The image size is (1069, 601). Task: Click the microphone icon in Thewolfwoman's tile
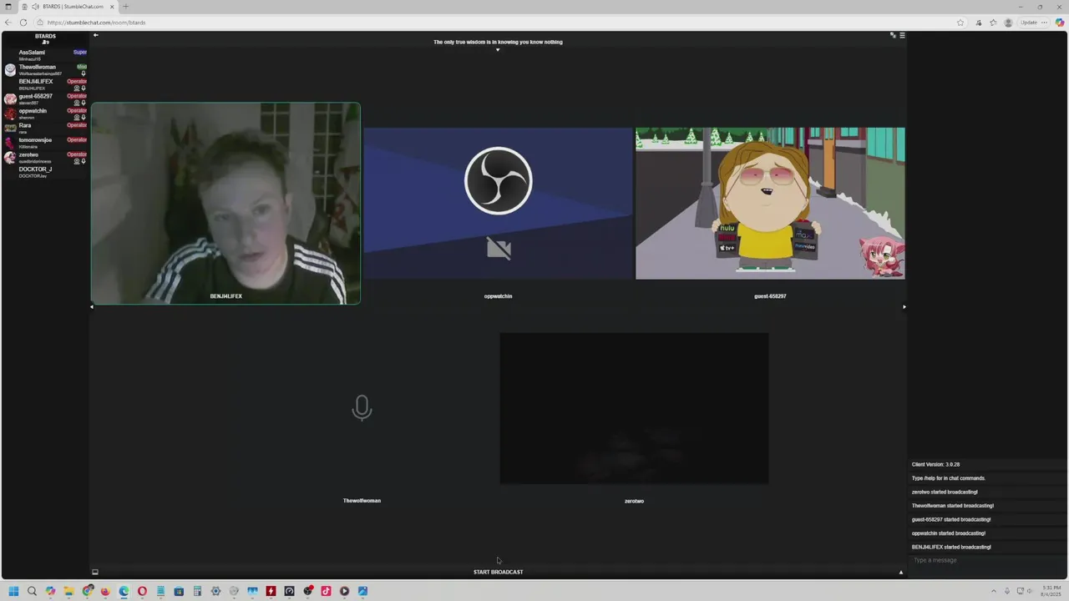[x=362, y=407]
